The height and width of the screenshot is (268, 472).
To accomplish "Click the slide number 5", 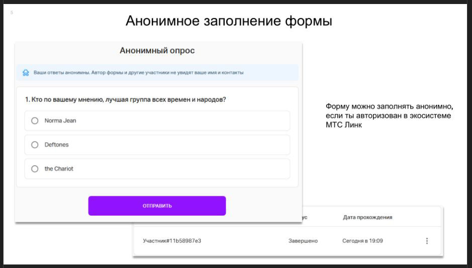I will [x=12, y=13].
